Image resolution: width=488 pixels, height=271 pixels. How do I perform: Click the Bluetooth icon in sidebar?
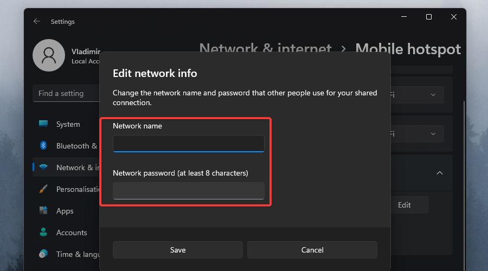(x=43, y=146)
